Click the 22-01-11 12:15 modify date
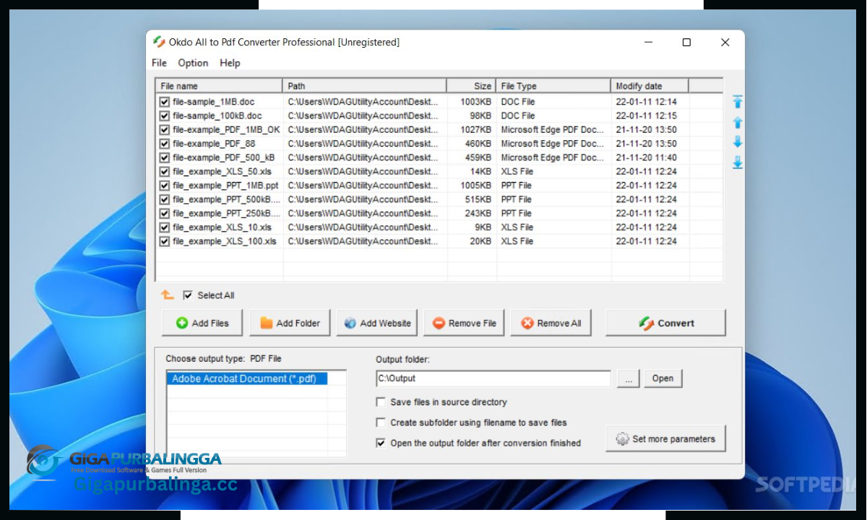Viewport: 867px width, 520px height. 646,116
